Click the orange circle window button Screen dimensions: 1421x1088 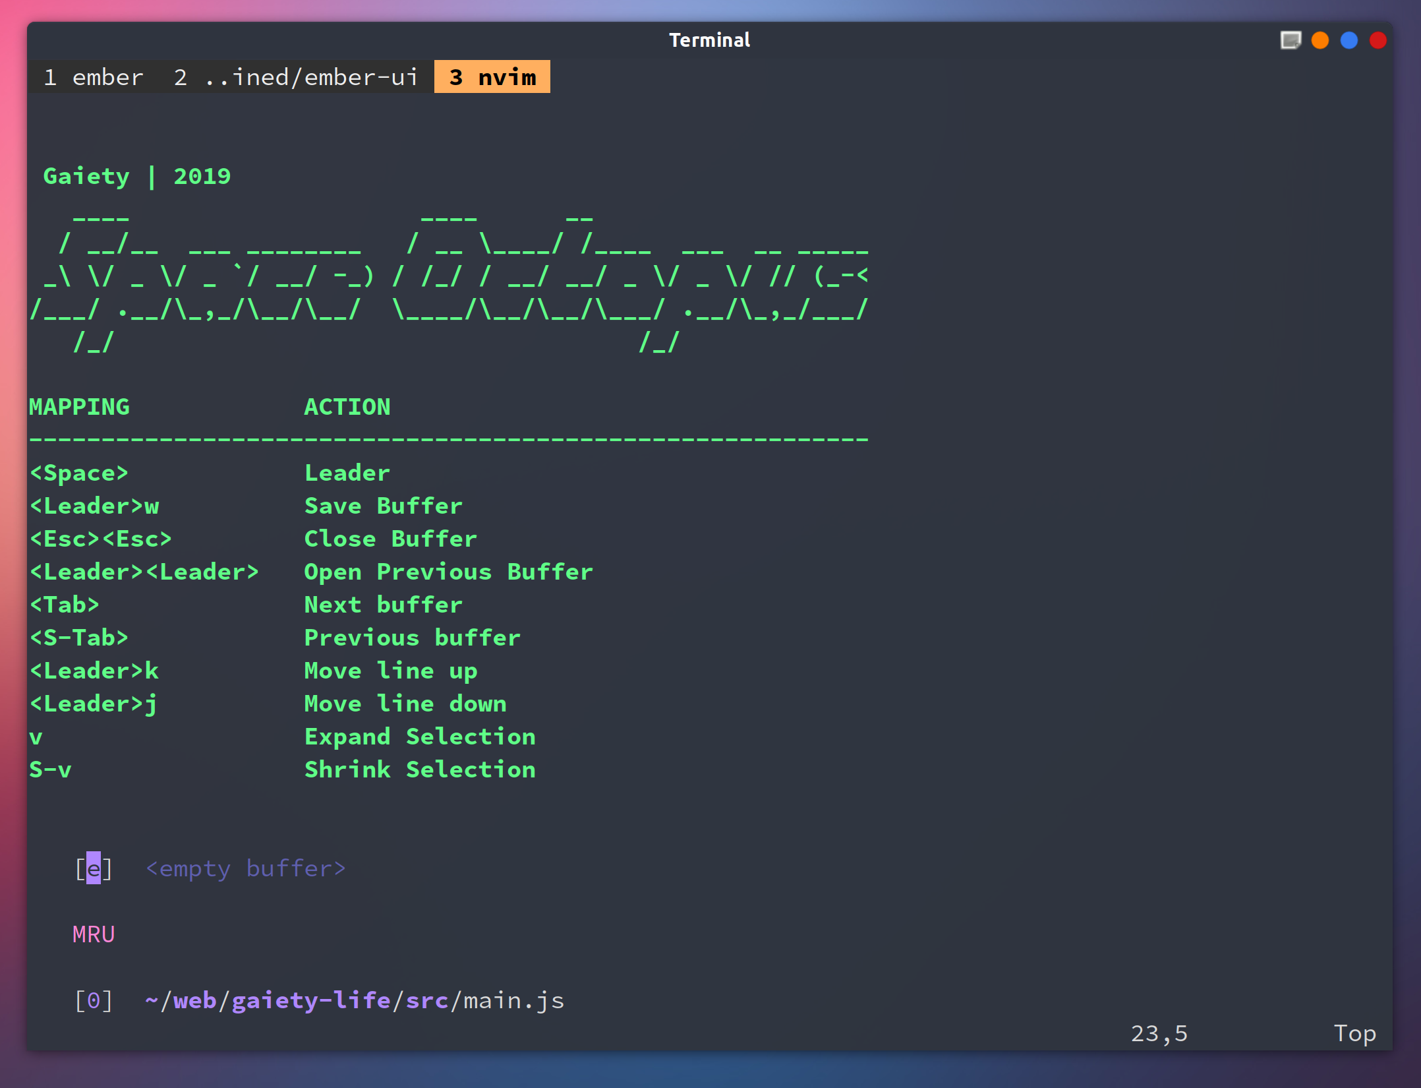click(1319, 41)
